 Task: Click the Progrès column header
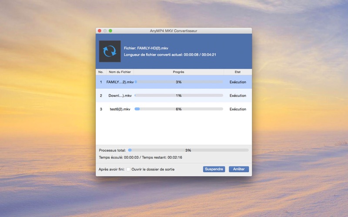(x=179, y=72)
